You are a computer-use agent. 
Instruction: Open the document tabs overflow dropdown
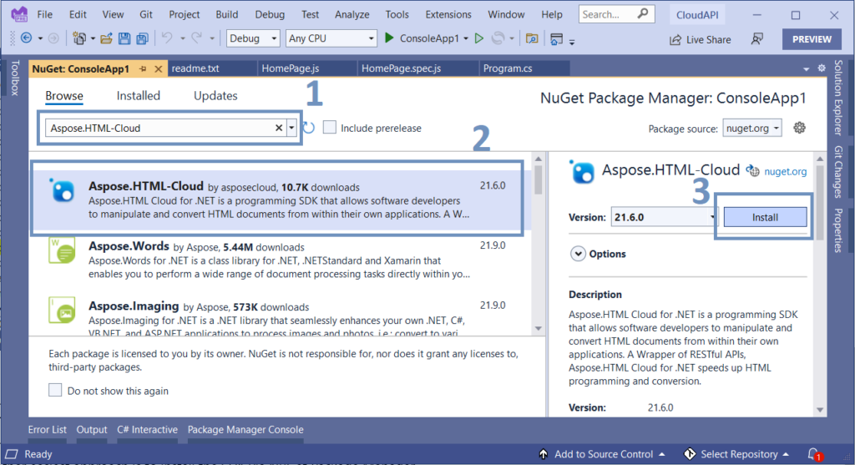[x=806, y=68]
